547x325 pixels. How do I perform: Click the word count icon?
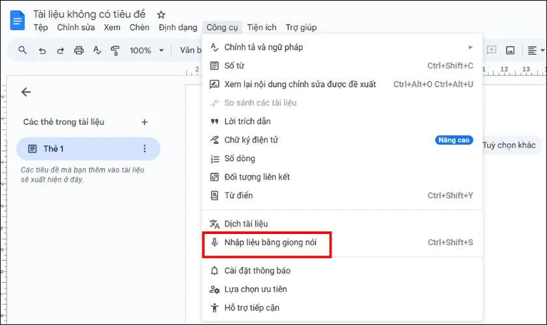click(214, 66)
